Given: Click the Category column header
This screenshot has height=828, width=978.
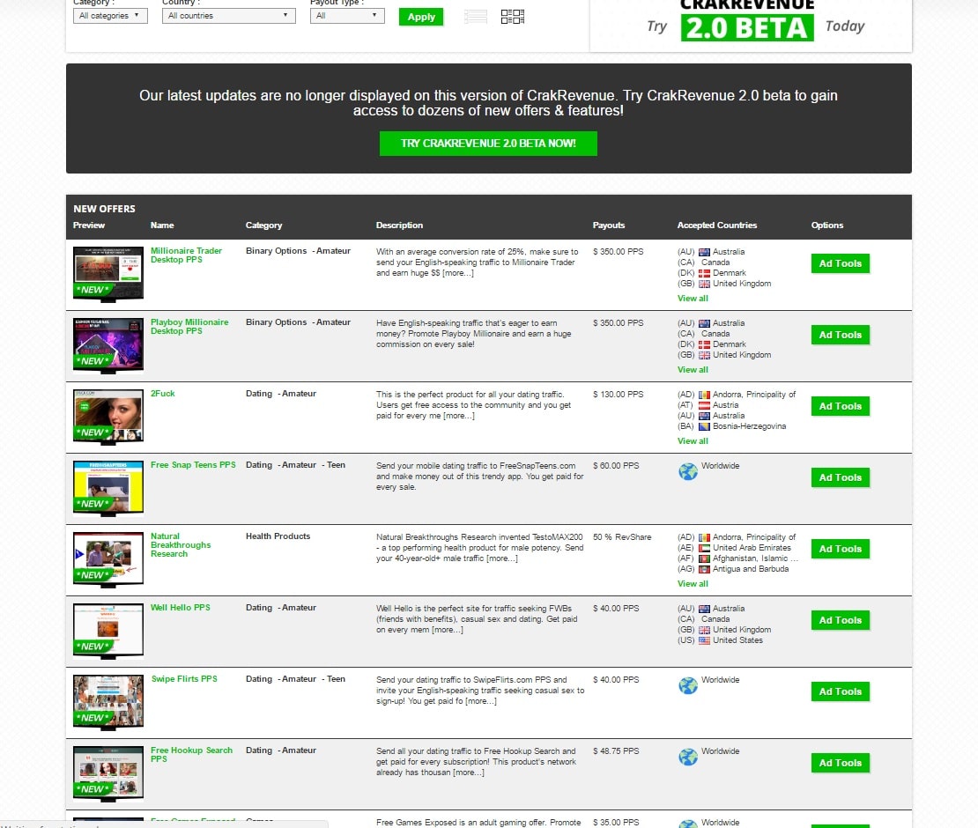Looking at the screenshot, I should [263, 225].
